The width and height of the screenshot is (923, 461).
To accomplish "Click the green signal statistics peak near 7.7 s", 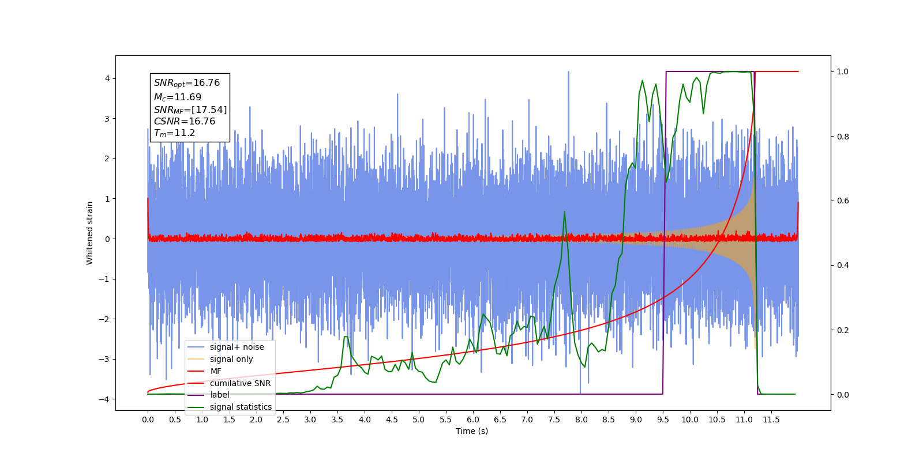I will [x=564, y=212].
